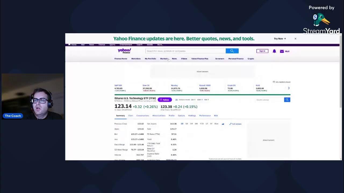This screenshot has height=193, width=344.
Task: Focus the Quote Lookup field
Action: click(x=270, y=100)
